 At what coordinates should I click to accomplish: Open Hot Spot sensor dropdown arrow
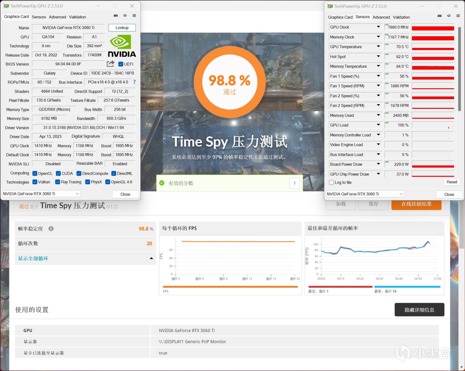(x=378, y=56)
